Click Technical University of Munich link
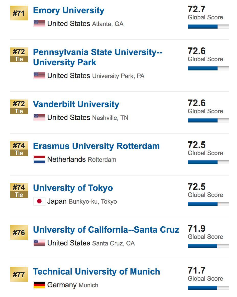Viewport: 237px width, 297px height. 97,272
